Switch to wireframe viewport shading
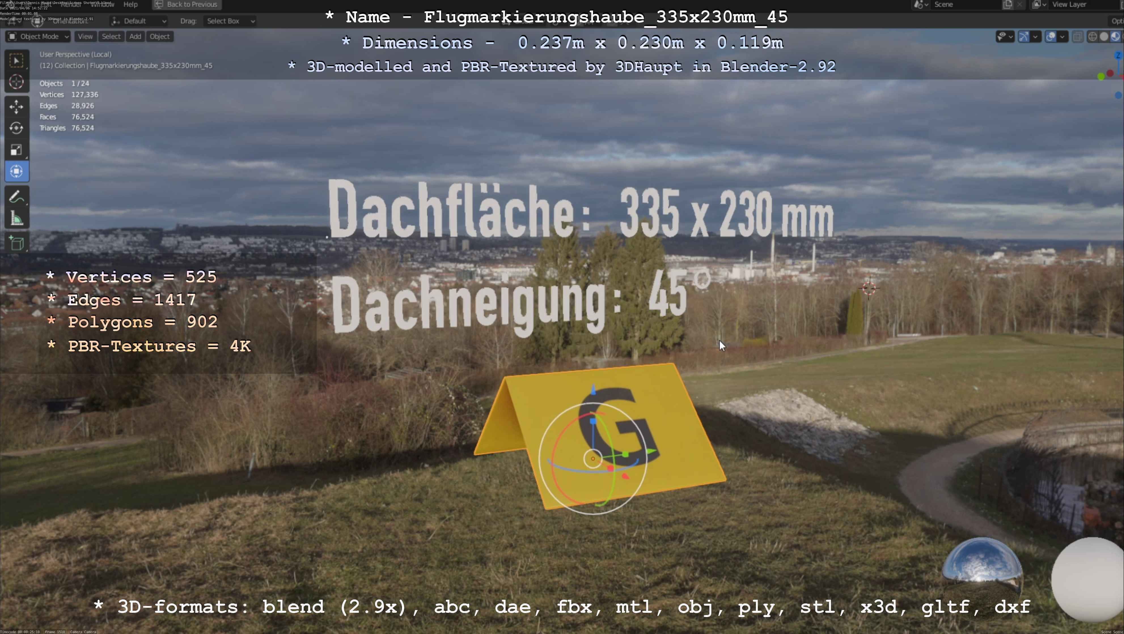 tap(1093, 37)
